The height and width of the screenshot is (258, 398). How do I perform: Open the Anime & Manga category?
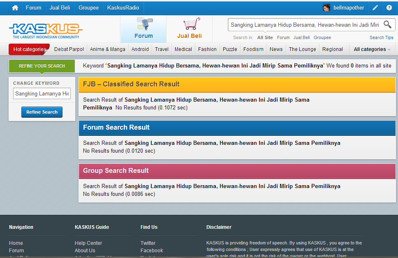point(108,49)
